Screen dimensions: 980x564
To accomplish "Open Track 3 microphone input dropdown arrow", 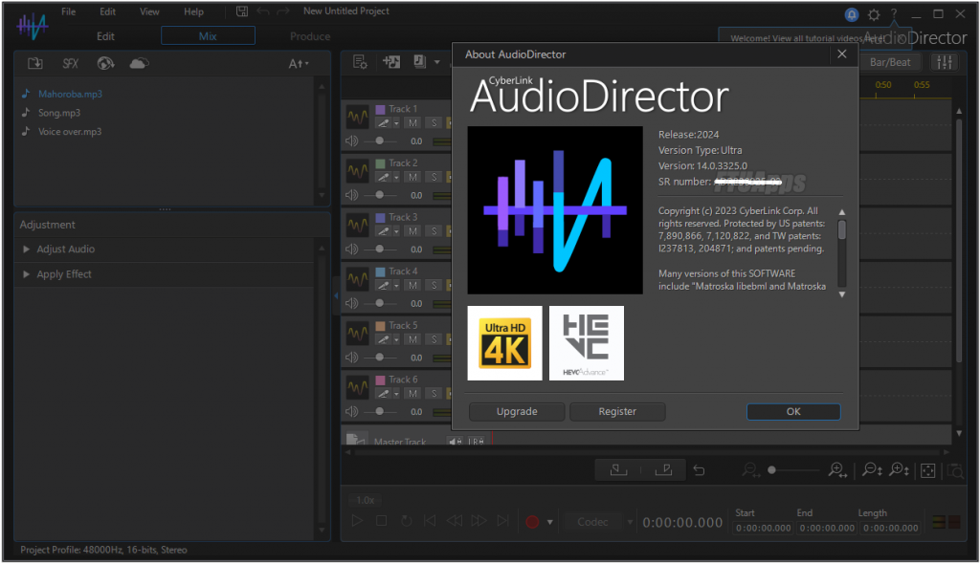I will 396,231.
